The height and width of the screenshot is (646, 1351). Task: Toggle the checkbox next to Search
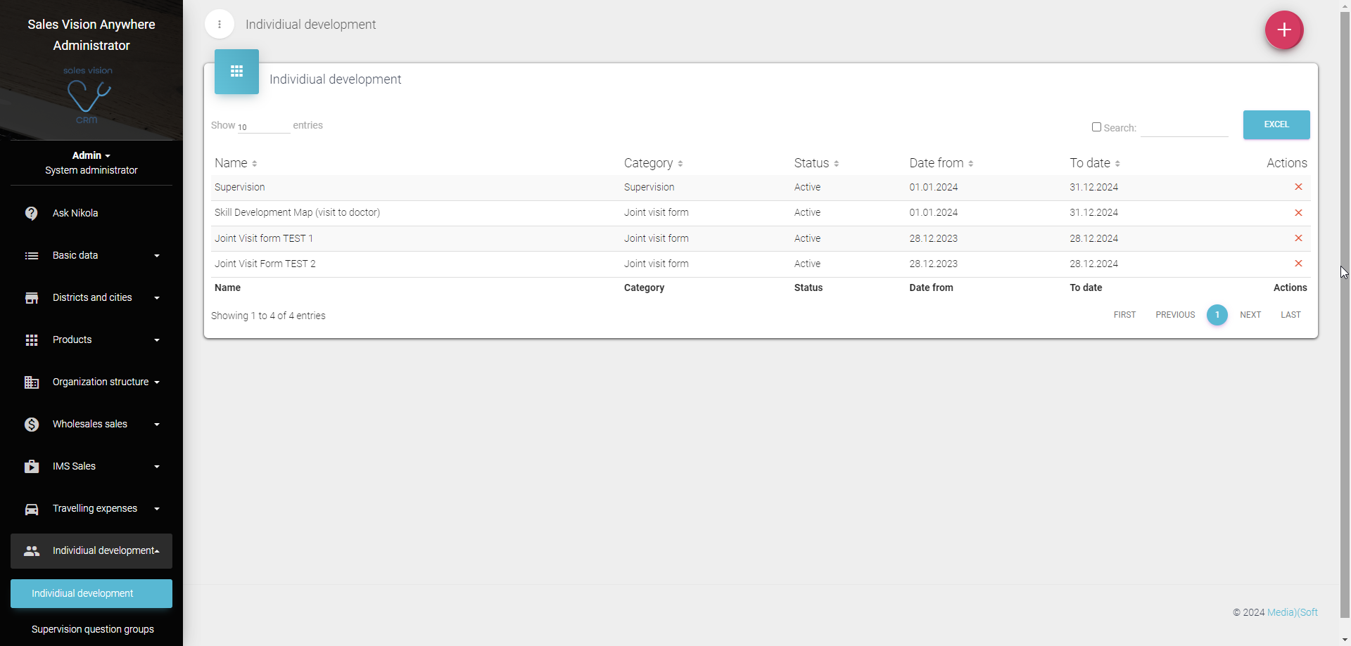1096,127
